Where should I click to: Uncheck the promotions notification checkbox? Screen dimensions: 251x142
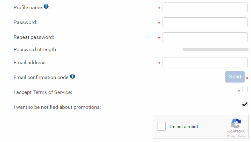pyautogui.click(x=245, y=104)
